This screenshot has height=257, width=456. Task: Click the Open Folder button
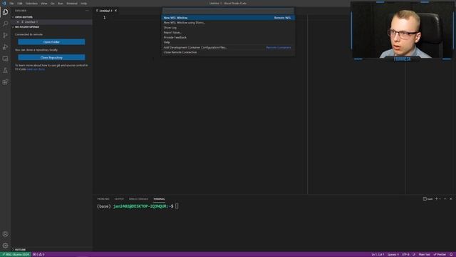(51, 42)
